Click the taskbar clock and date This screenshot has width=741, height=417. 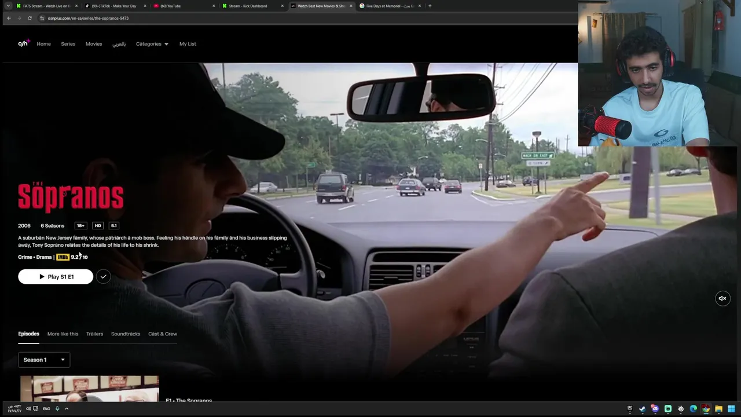tap(14, 409)
